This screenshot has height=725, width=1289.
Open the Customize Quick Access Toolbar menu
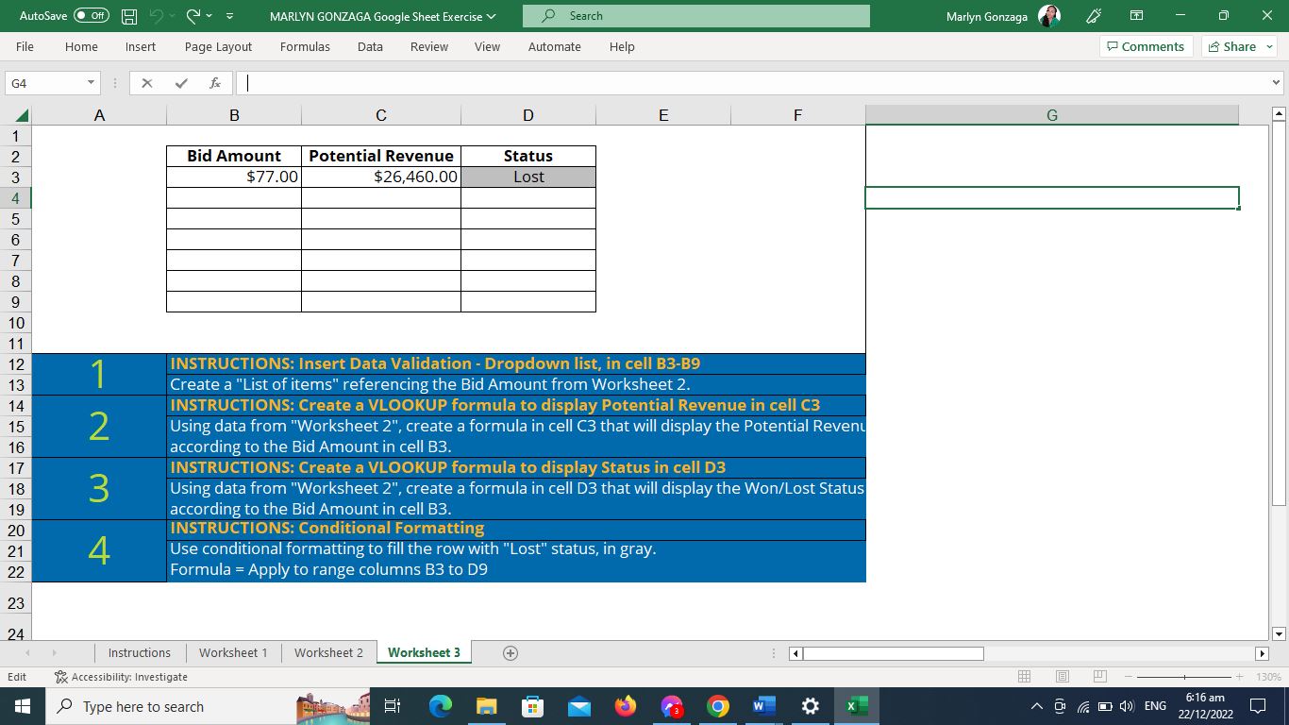[x=230, y=16]
